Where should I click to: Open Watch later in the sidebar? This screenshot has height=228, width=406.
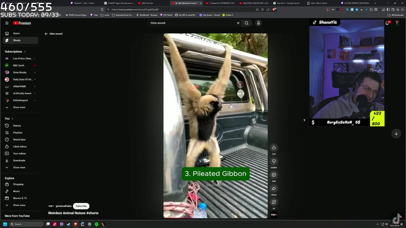coord(21,140)
